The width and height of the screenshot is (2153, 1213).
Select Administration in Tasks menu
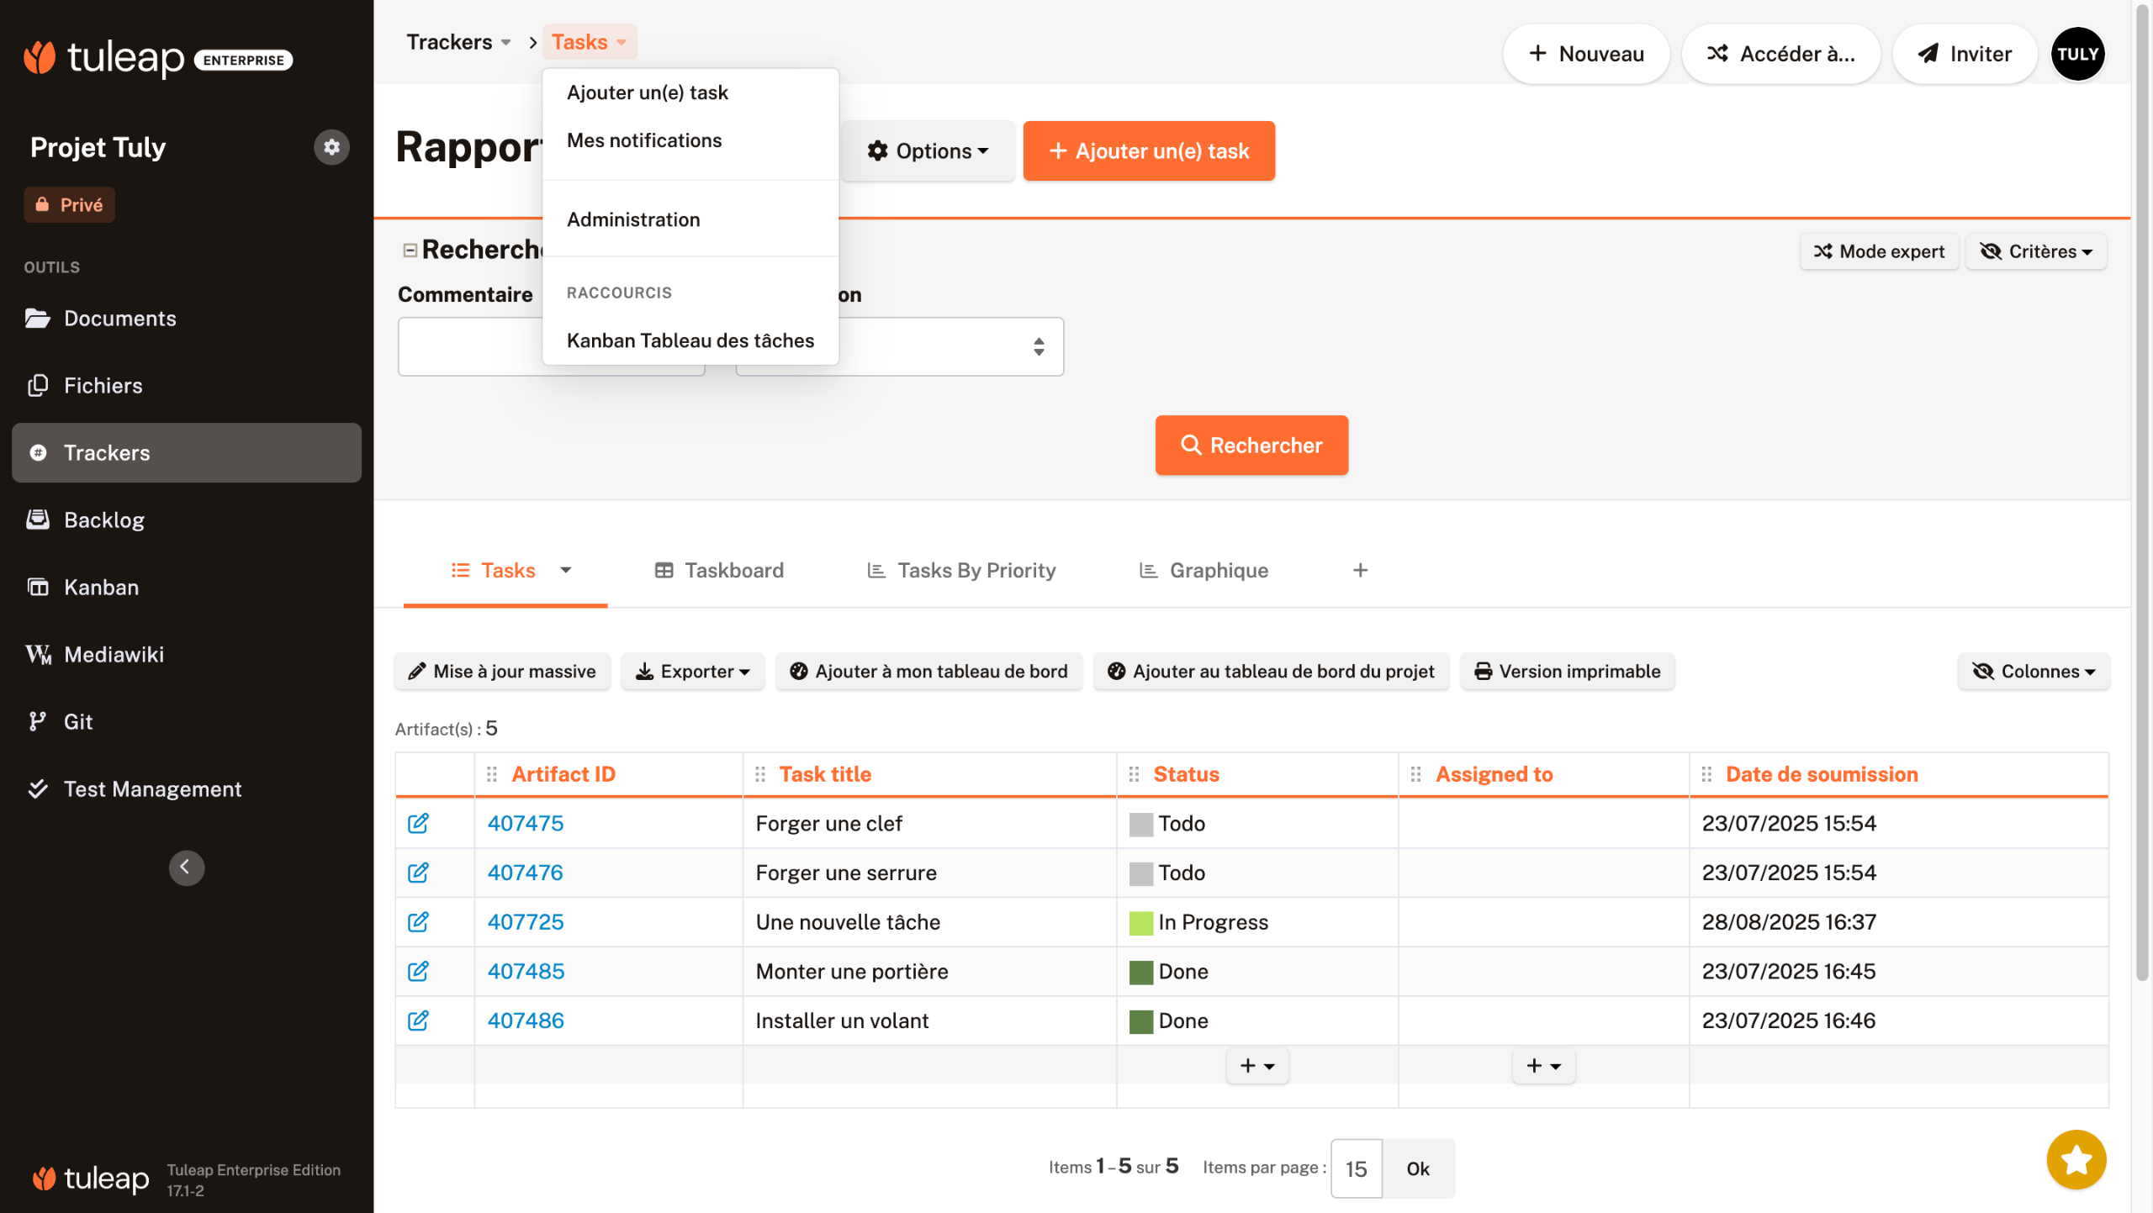point(632,219)
